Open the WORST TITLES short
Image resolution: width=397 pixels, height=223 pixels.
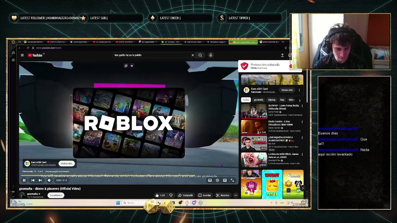pyautogui.click(x=272, y=184)
